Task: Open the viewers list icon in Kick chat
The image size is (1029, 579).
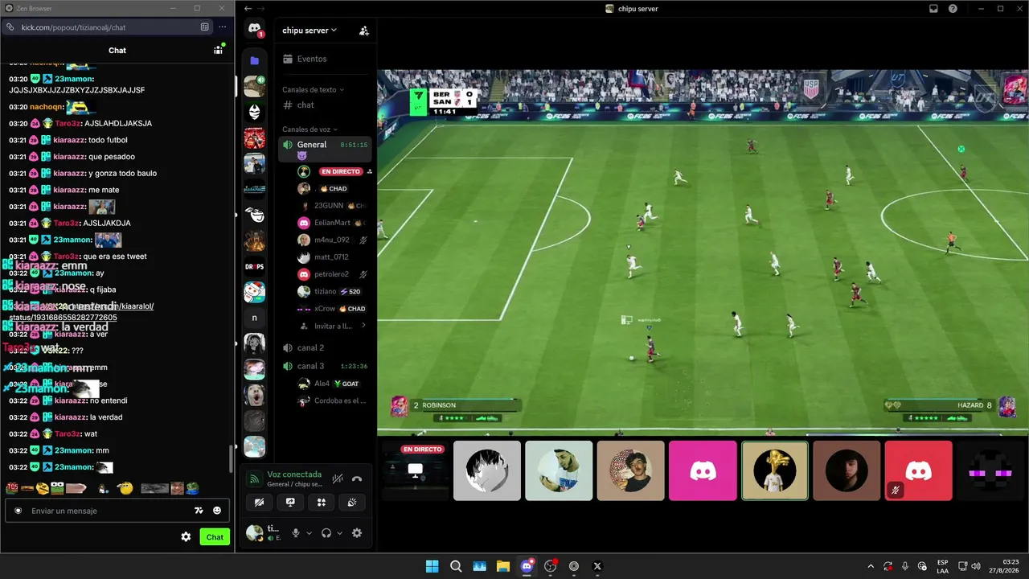Action: [218, 50]
